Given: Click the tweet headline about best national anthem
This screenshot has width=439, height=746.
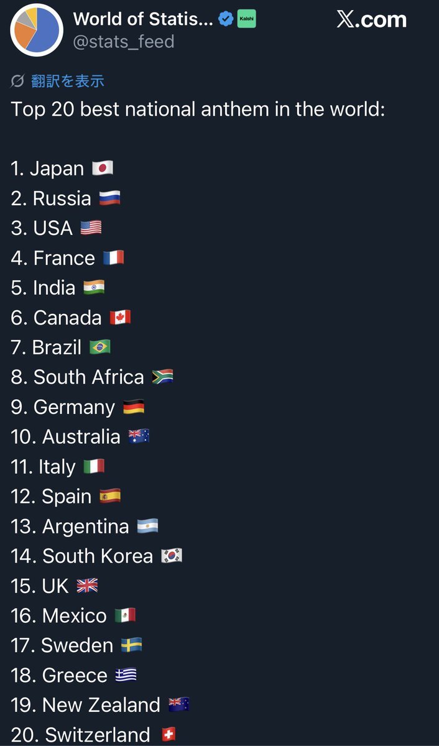Looking at the screenshot, I should pyautogui.click(x=198, y=109).
